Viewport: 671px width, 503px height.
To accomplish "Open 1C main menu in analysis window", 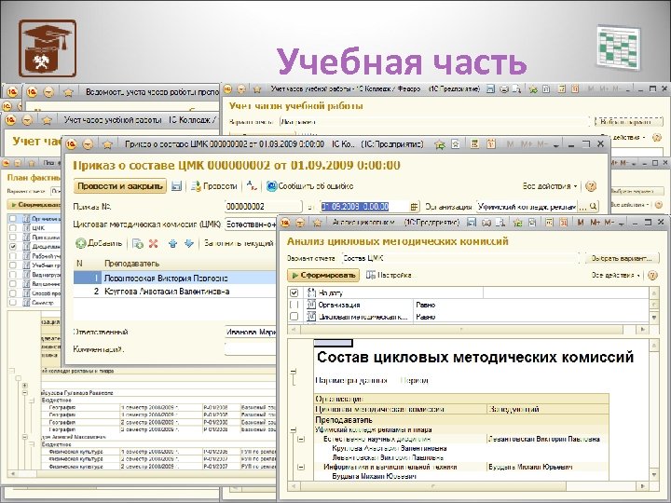I will pyautogui.click(x=285, y=223).
